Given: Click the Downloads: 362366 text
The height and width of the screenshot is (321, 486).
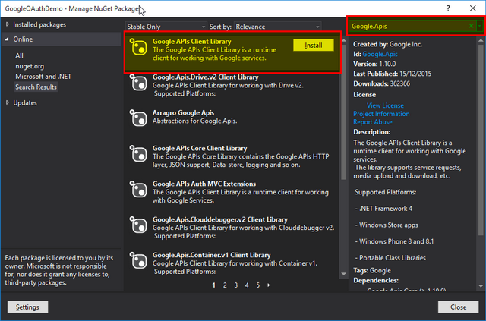Looking at the screenshot, I should [x=381, y=83].
